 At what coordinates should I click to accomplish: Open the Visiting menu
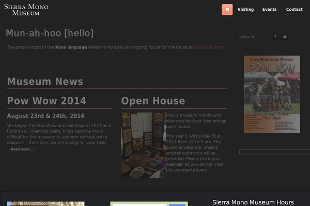pos(246,9)
